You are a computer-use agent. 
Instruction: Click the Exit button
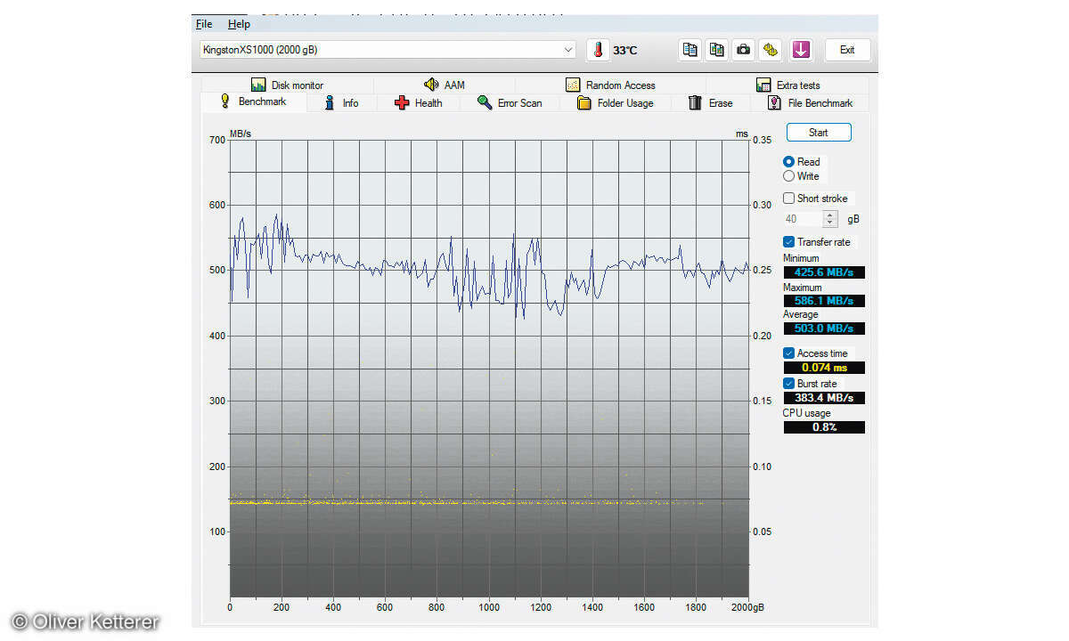(847, 50)
